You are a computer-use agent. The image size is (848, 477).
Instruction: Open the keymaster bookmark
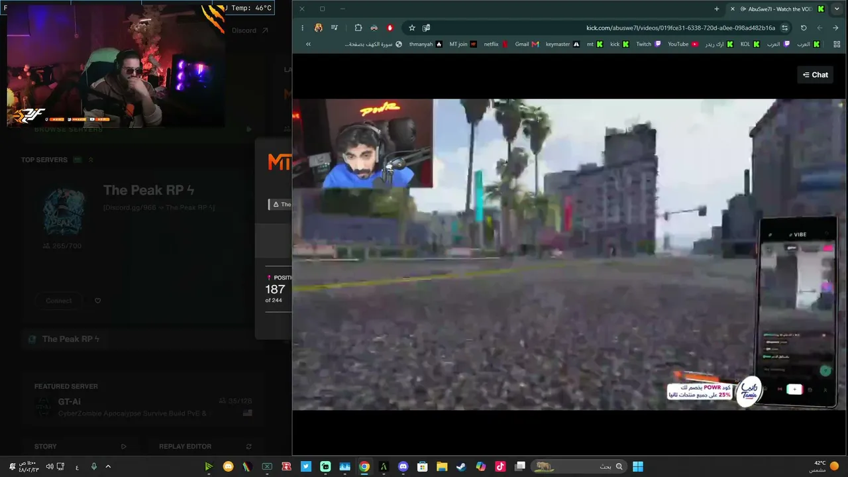pyautogui.click(x=562, y=44)
